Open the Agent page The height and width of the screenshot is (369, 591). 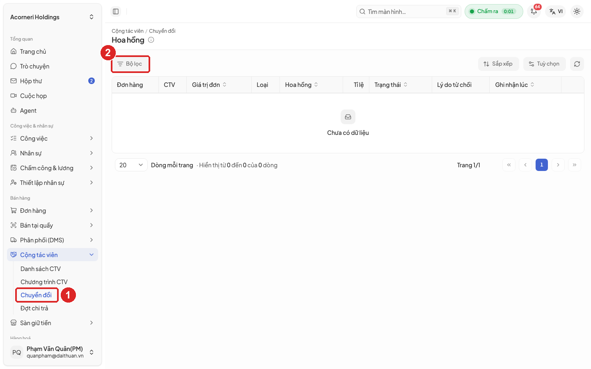[53, 111]
